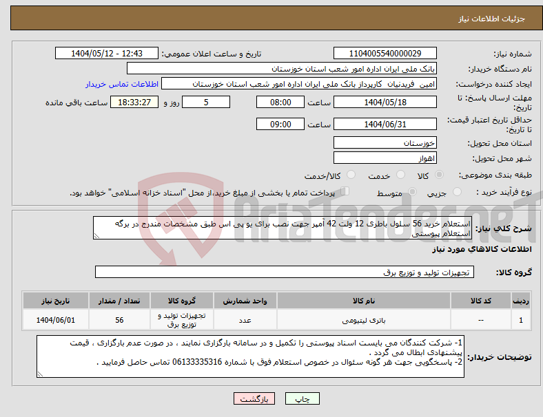Click the resize handle of buyer notes textarea
The height and width of the screenshot is (417, 543).
[x=40, y=374]
